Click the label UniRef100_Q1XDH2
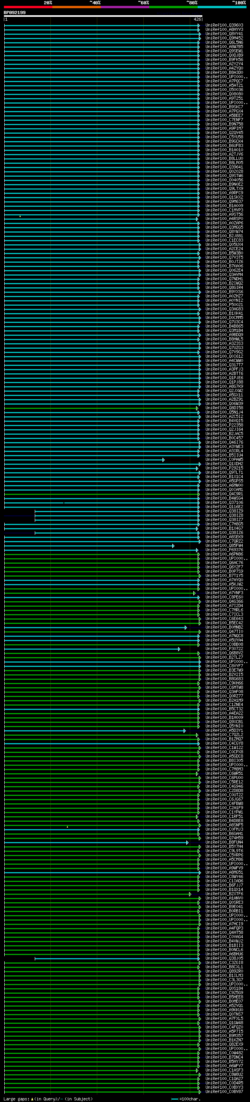 click(x=224, y=464)
